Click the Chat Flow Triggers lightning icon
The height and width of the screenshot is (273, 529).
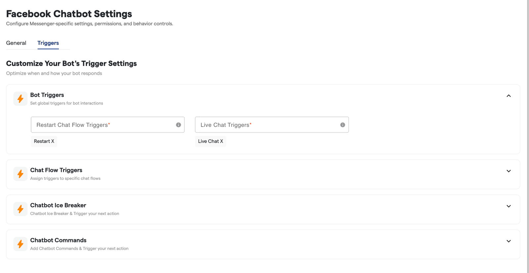coord(20,174)
